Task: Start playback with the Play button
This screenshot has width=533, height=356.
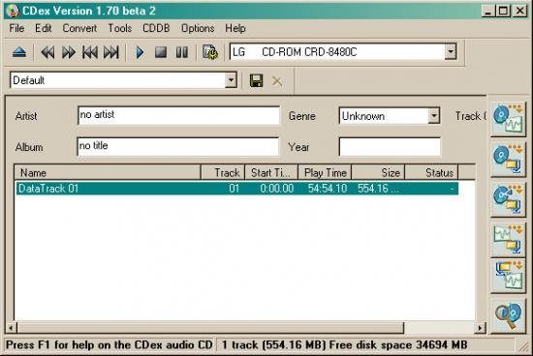Action: click(140, 52)
